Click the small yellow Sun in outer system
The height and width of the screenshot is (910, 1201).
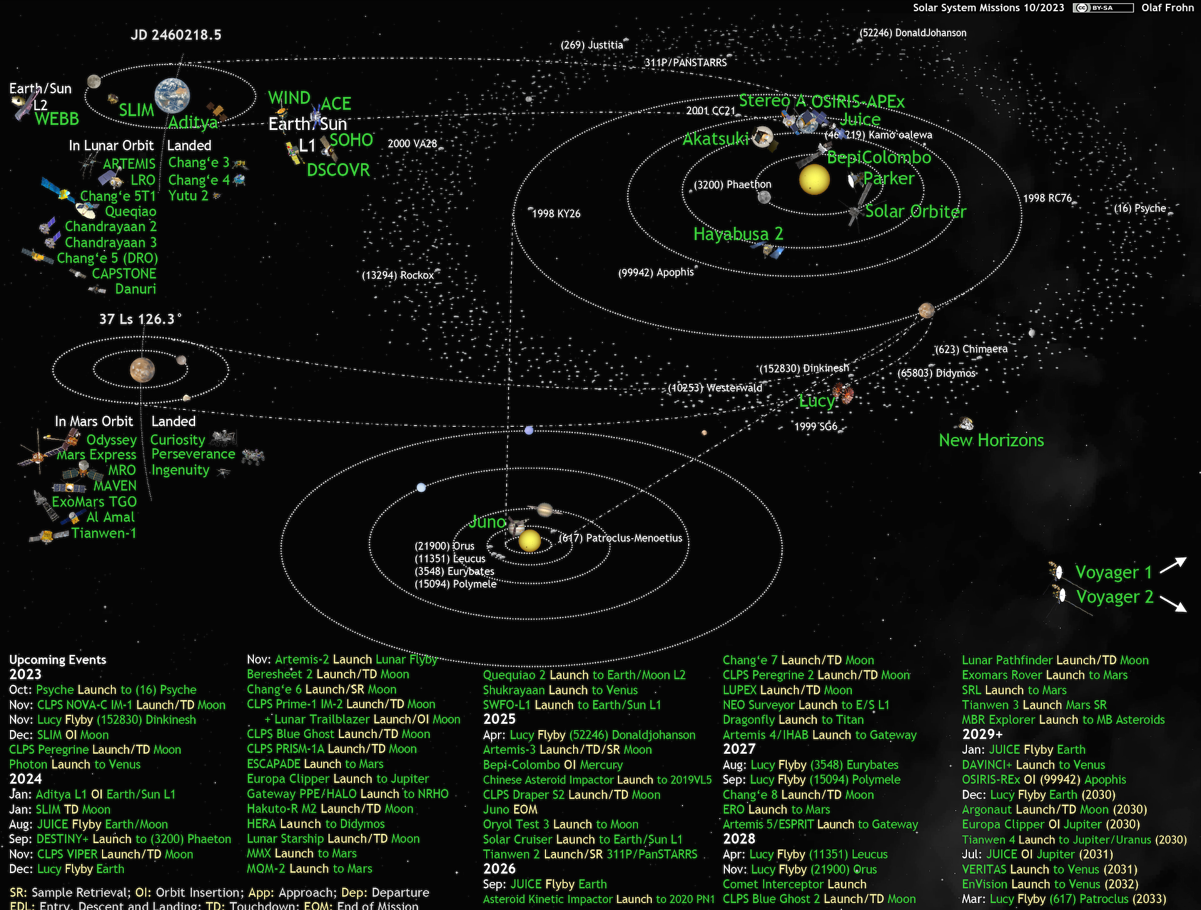[x=530, y=541]
